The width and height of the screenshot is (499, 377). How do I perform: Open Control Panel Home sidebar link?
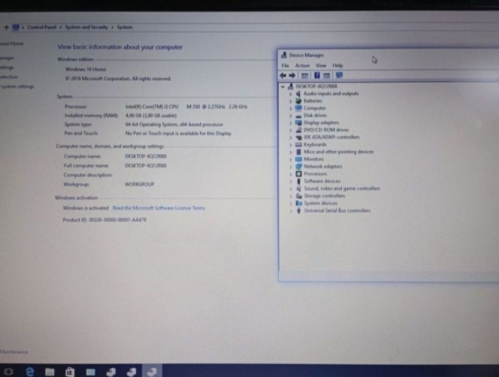pos(11,44)
